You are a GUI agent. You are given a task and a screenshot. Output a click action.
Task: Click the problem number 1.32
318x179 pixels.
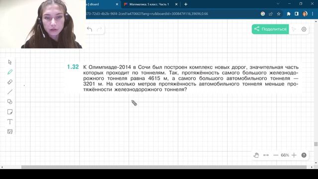click(73, 67)
